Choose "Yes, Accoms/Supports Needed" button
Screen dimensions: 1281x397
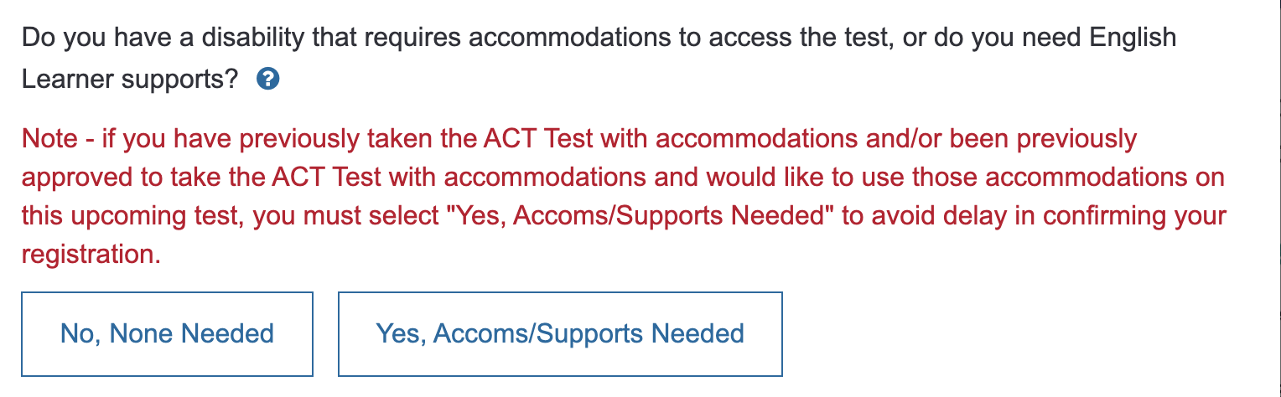[560, 334]
